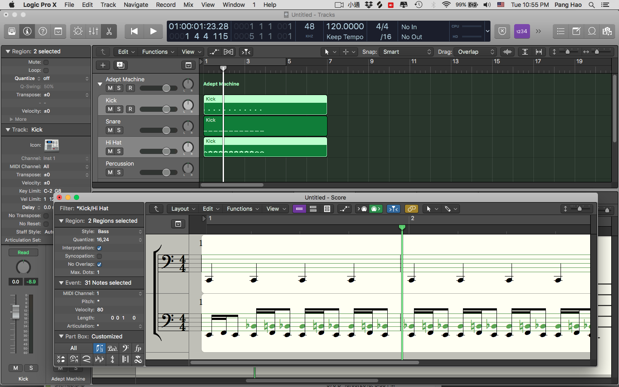Collapse the Part Box section

[x=61, y=337]
